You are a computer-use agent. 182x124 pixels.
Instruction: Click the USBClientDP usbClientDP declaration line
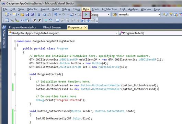pos(96,59)
